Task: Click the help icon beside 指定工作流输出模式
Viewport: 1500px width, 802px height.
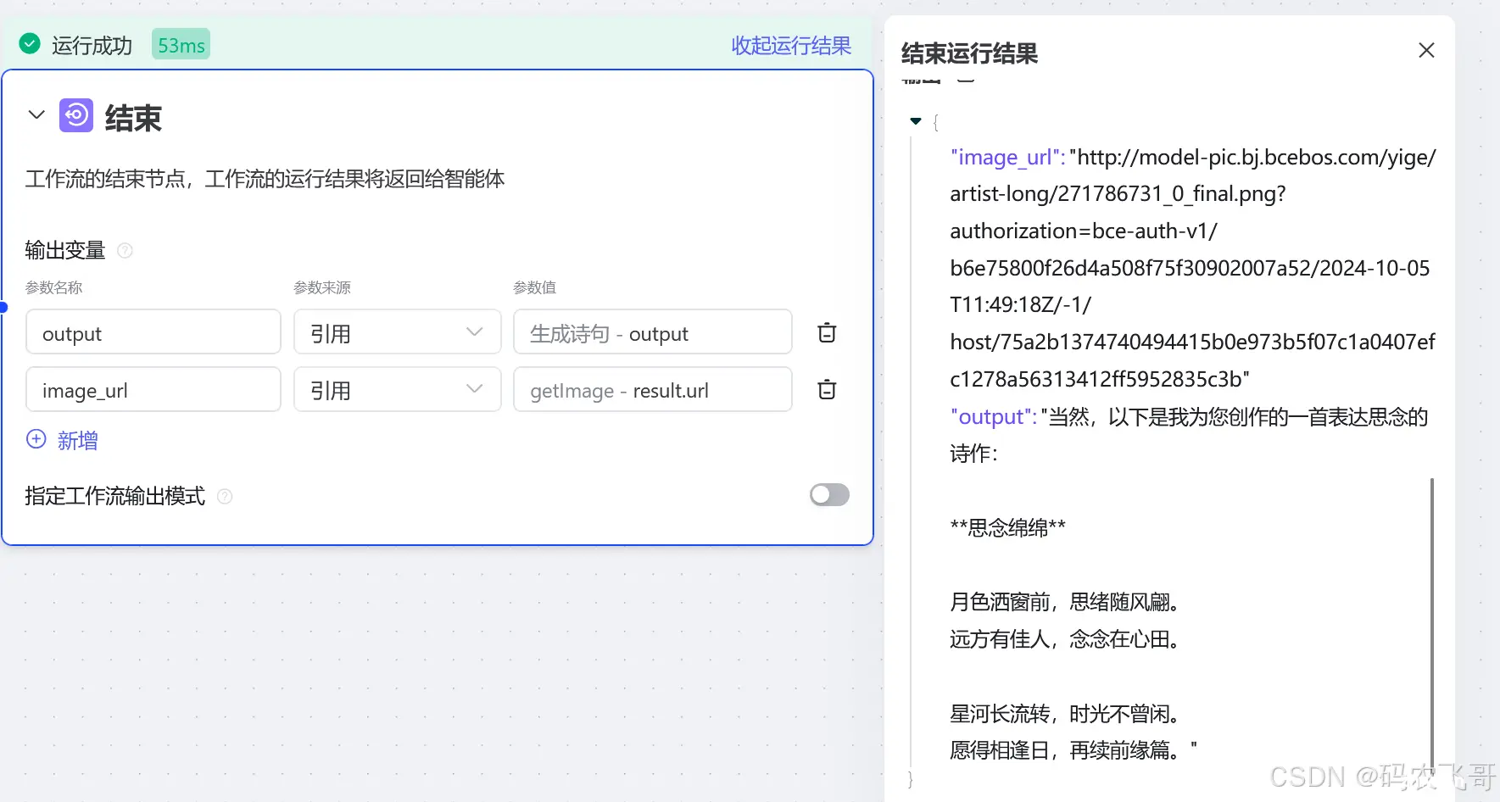Action: click(225, 496)
